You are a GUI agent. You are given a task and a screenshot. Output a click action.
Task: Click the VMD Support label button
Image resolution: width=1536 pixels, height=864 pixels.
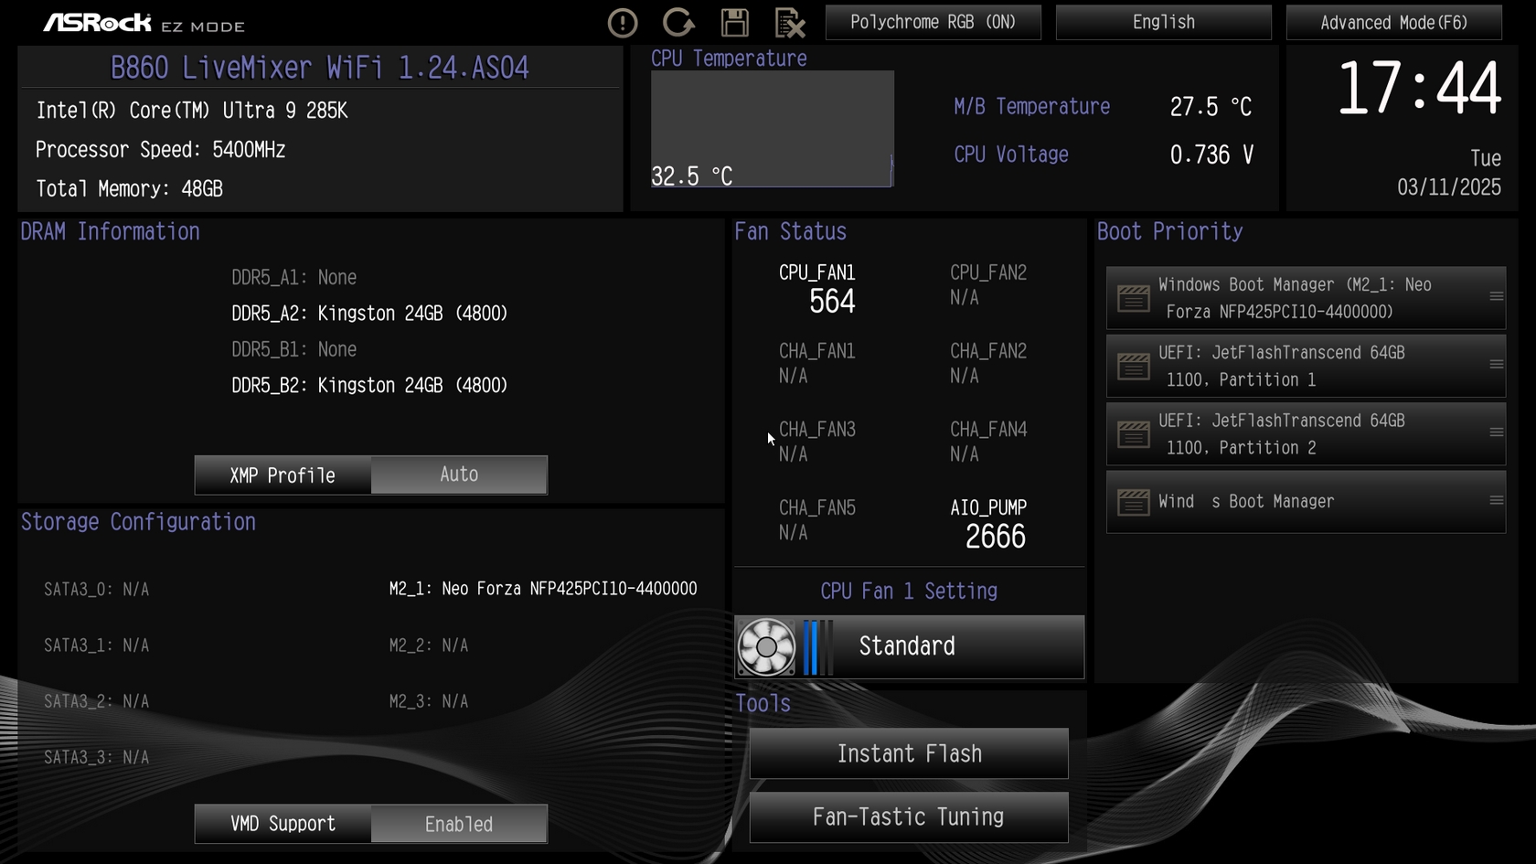[283, 824]
